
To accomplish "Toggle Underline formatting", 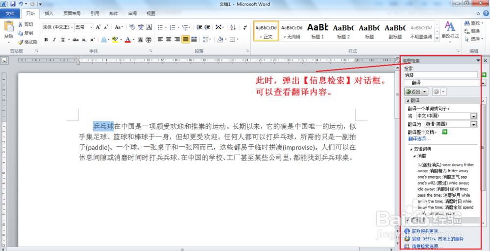I will 63,40.
